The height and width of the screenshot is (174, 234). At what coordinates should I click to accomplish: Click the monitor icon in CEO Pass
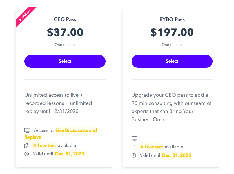point(27,130)
